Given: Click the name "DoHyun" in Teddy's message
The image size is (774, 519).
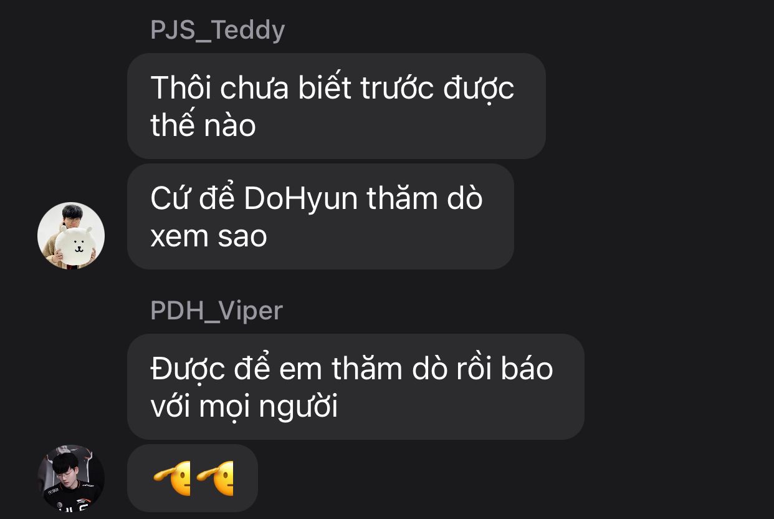Looking at the screenshot, I should click(x=300, y=199).
